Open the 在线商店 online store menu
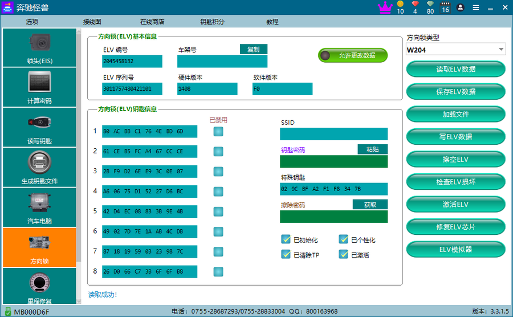513x317 pixels. [152, 22]
